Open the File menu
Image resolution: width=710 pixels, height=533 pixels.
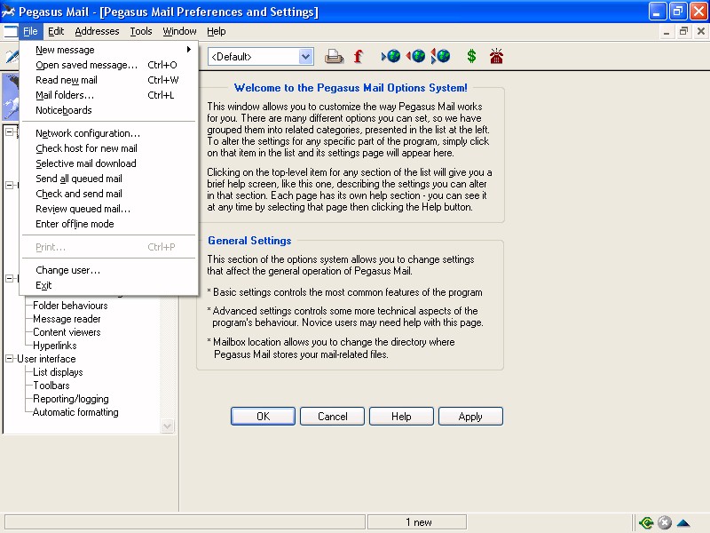pyautogui.click(x=30, y=31)
